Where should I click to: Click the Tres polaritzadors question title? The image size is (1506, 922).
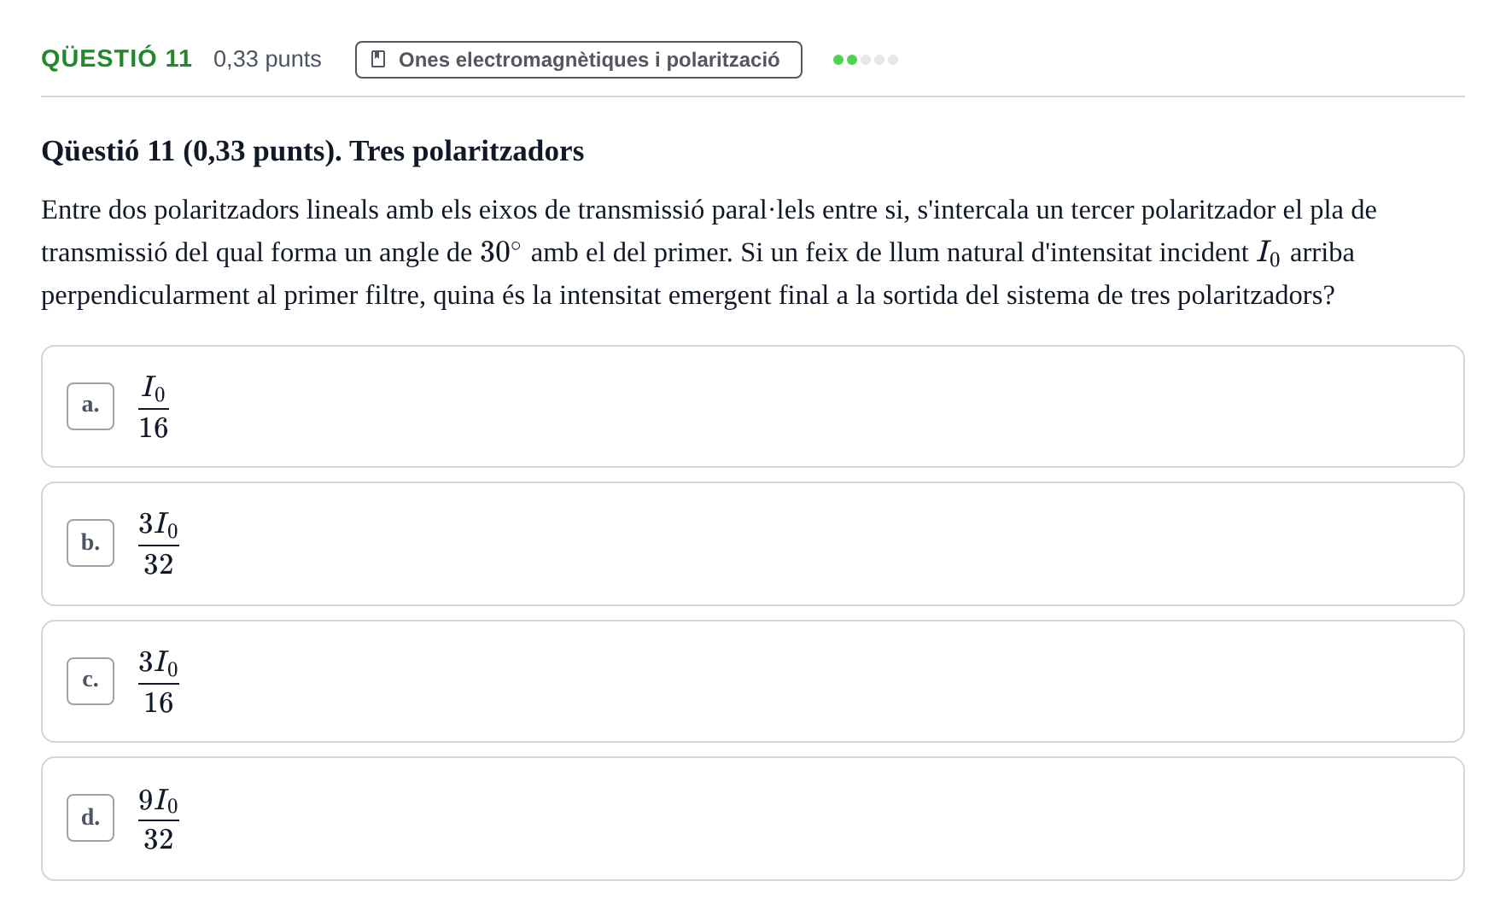coord(312,151)
